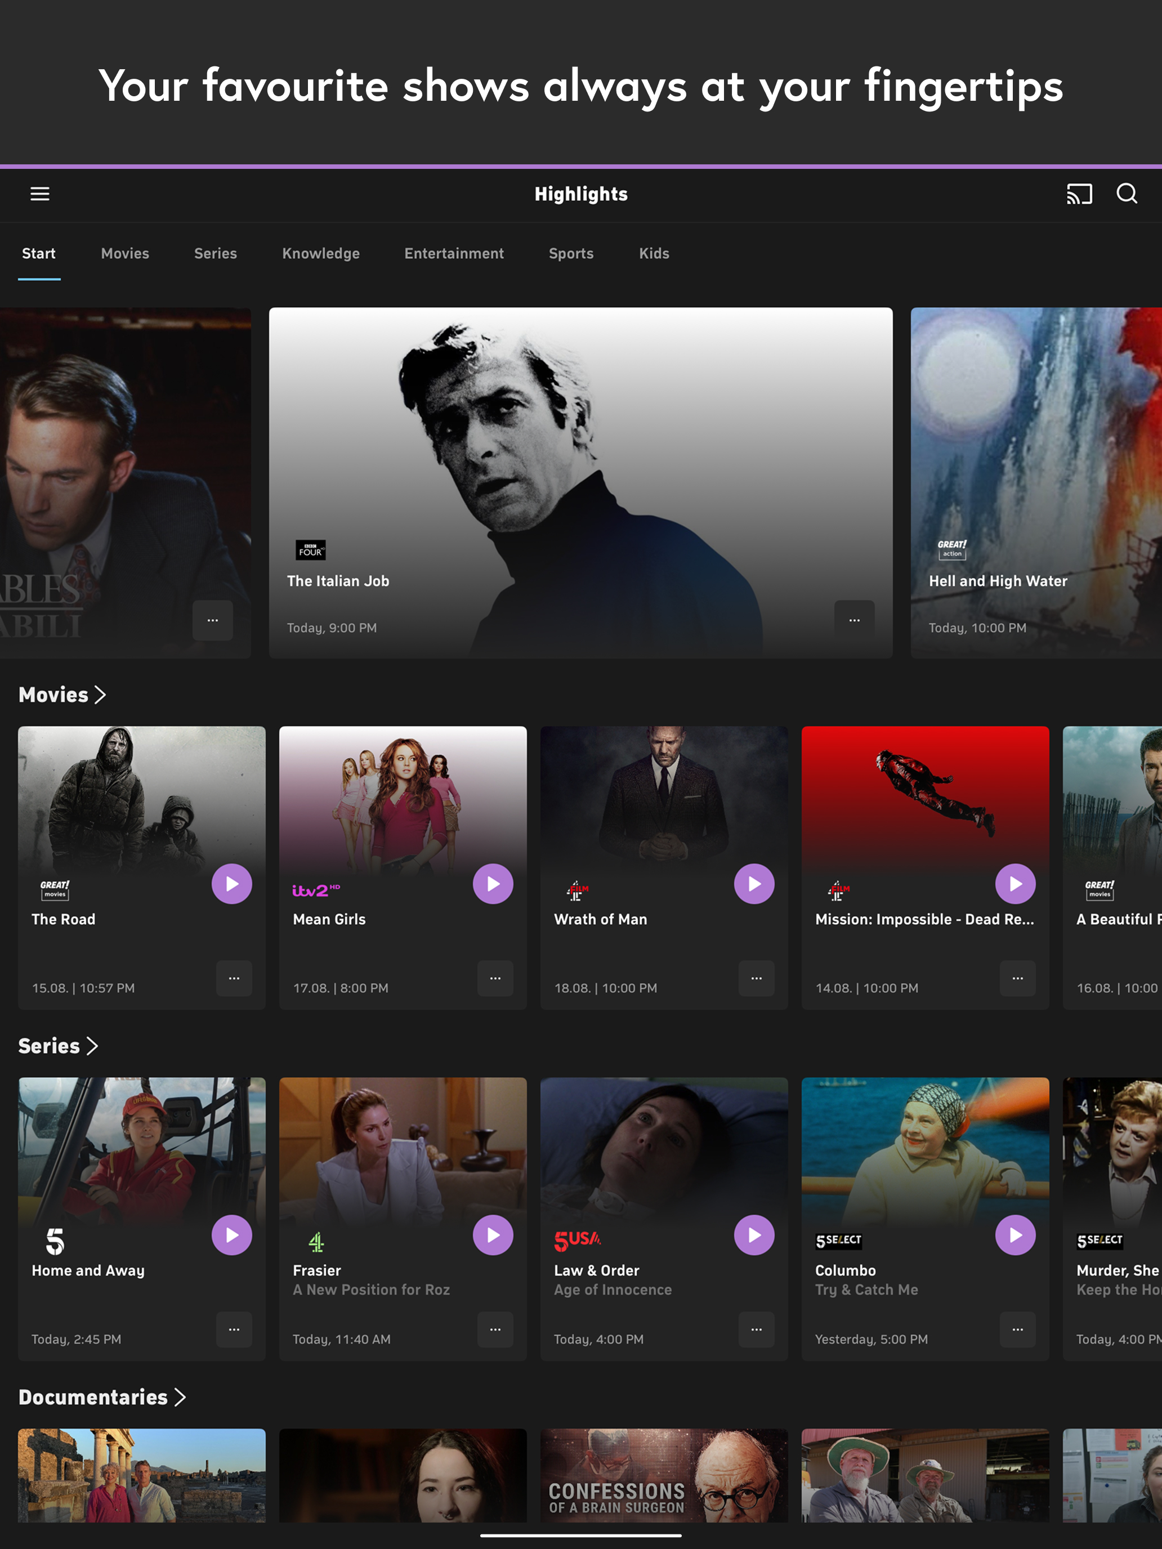Open more options for Frasier
The height and width of the screenshot is (1549, 1162).
495,1329
